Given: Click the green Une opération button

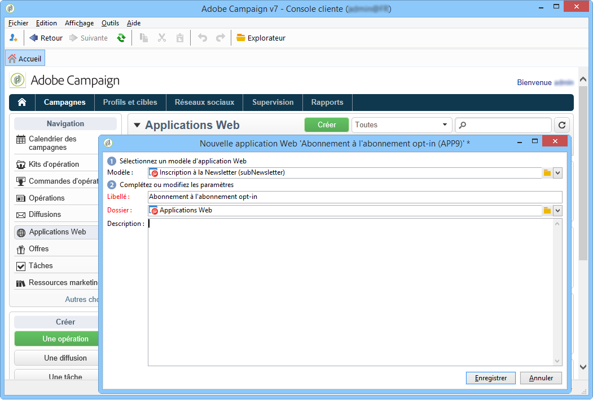Looking at the screenshot, I should point(56,339).
